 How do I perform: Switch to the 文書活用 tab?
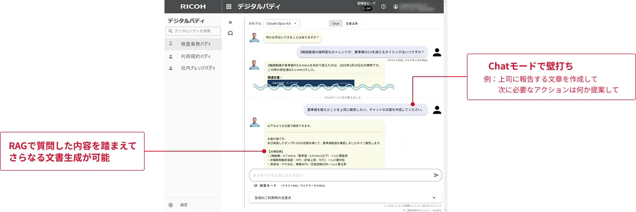[351, 23]
